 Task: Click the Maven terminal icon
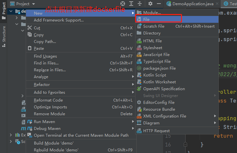(30, 135)
